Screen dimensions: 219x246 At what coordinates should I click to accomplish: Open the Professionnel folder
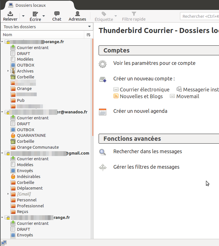(30, 206)
